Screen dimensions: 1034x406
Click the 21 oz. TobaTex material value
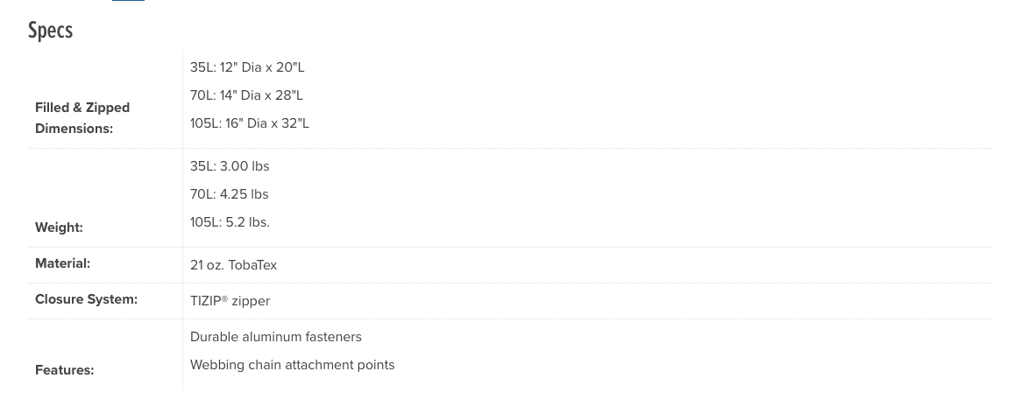233,265
